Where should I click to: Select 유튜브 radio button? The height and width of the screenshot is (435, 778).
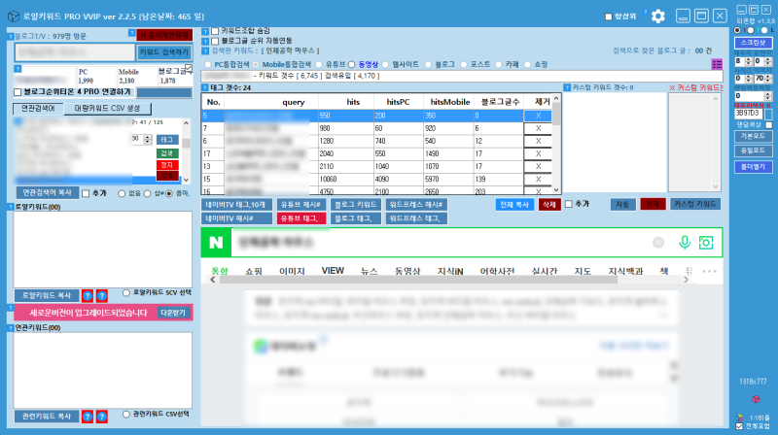point(319,64)
